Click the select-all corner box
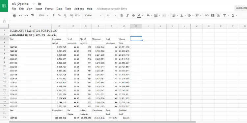 [4, 26]
